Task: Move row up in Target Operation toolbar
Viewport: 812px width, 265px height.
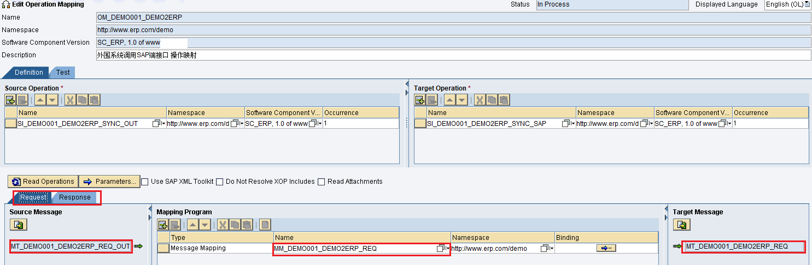Action: point(449,100)
